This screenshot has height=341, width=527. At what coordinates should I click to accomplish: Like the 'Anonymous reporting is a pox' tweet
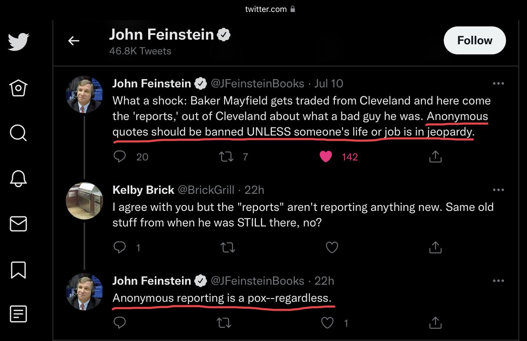pos(327,323)
